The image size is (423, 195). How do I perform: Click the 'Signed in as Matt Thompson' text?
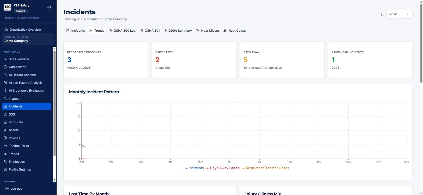22,18
